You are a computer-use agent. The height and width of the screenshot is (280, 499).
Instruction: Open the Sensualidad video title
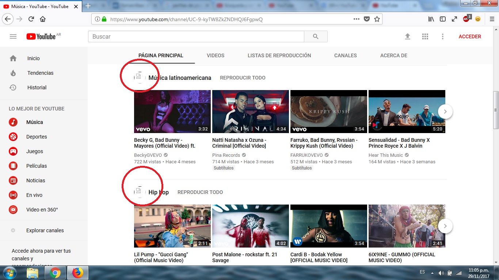pyautogui.click(x=399, y=143)
